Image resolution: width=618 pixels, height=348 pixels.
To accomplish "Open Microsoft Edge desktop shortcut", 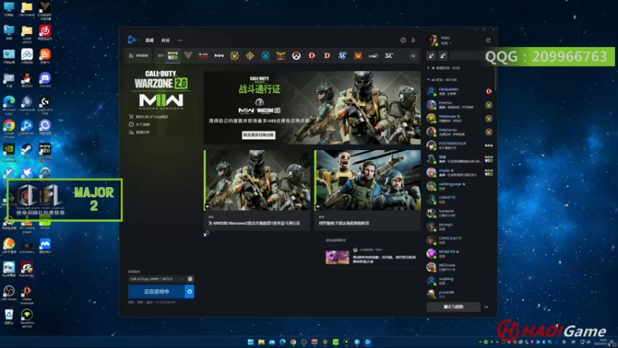I will (8, 104).
